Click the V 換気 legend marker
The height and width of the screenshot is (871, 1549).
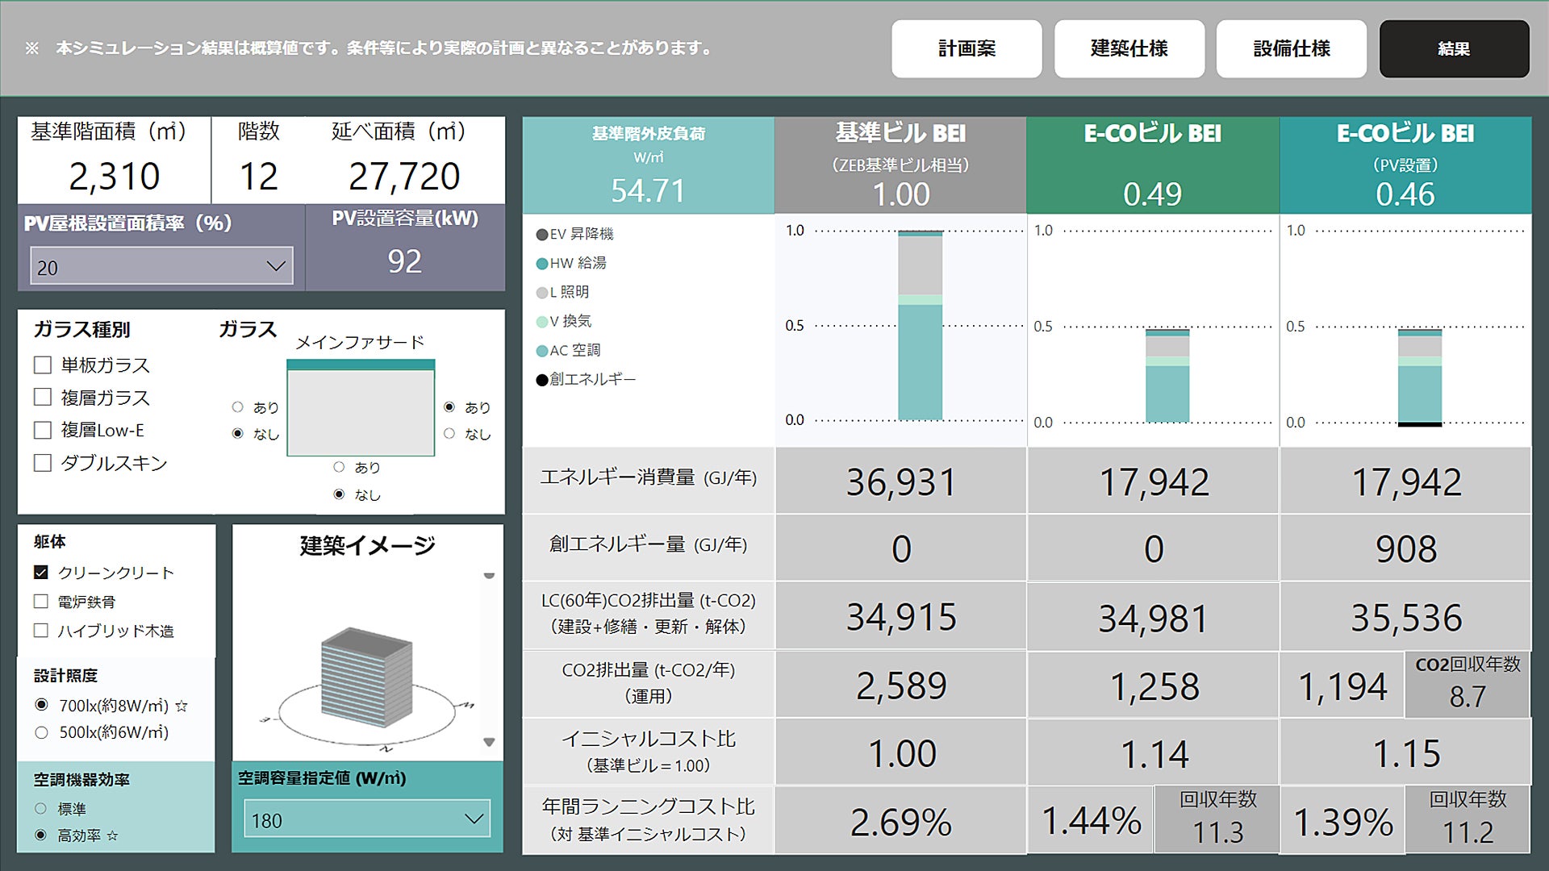(542, 322)
